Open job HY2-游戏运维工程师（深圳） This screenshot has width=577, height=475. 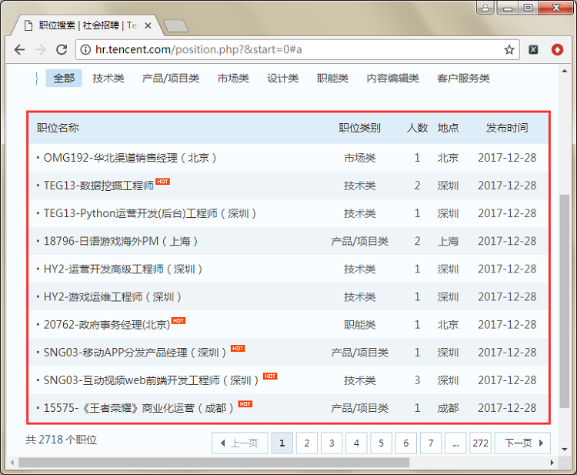pos(112,297)
